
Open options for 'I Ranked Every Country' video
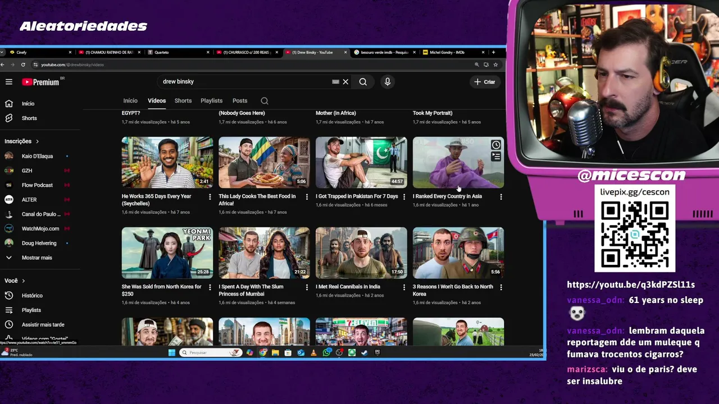(501, 197)
